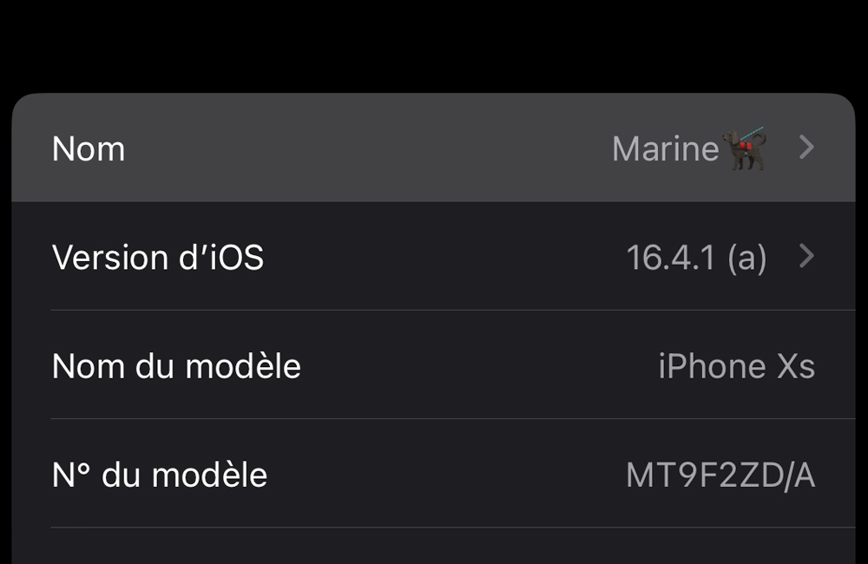This screenshot has width=868, height=564.
Task: Tap the "Nom" label text
Action: click(x=89, y=149)
